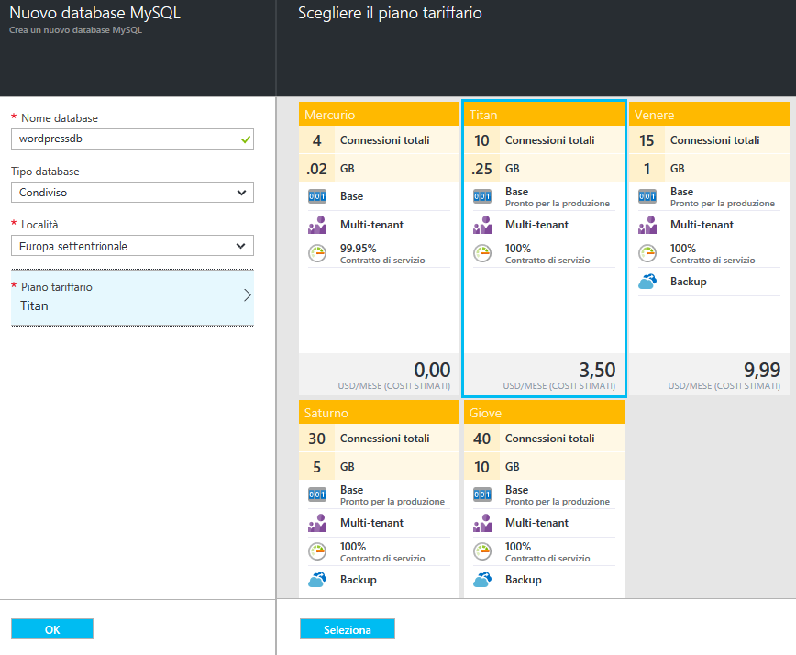Select the Venere pricing plan header
796x655 pixels.
[x=708, y=115]
